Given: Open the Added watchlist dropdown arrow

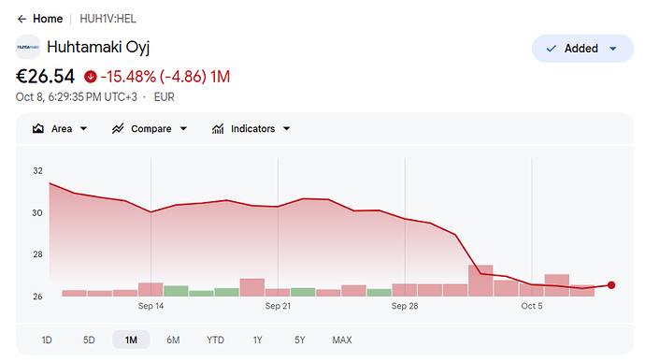Looking at the screenshot, I should click(x=613, y=49).
